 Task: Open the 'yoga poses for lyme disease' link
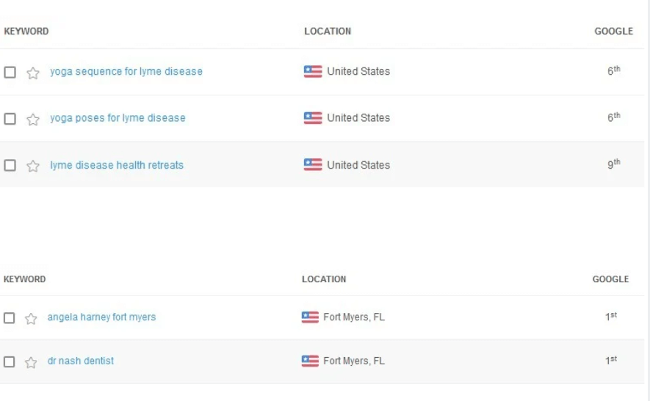coord(118,118)
